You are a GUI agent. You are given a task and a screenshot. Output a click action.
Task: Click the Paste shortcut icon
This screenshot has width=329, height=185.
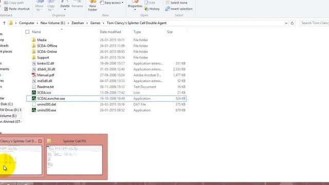point(6,9)
